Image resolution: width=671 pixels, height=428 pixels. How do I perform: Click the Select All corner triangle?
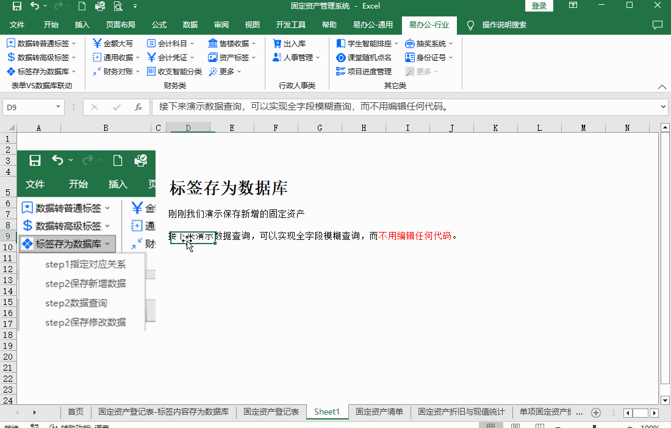[x=12, y=127]
